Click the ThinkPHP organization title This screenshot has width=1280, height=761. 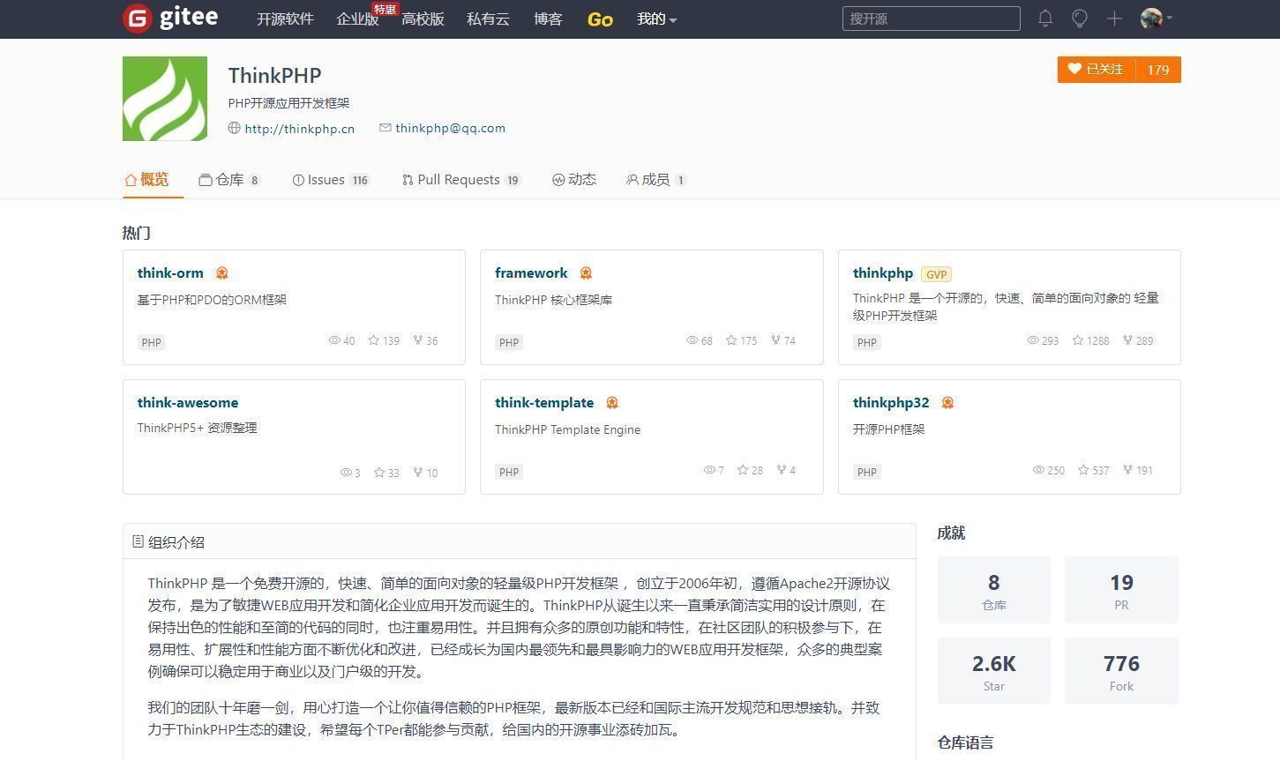pyautogui.click(x=274, y=76)
